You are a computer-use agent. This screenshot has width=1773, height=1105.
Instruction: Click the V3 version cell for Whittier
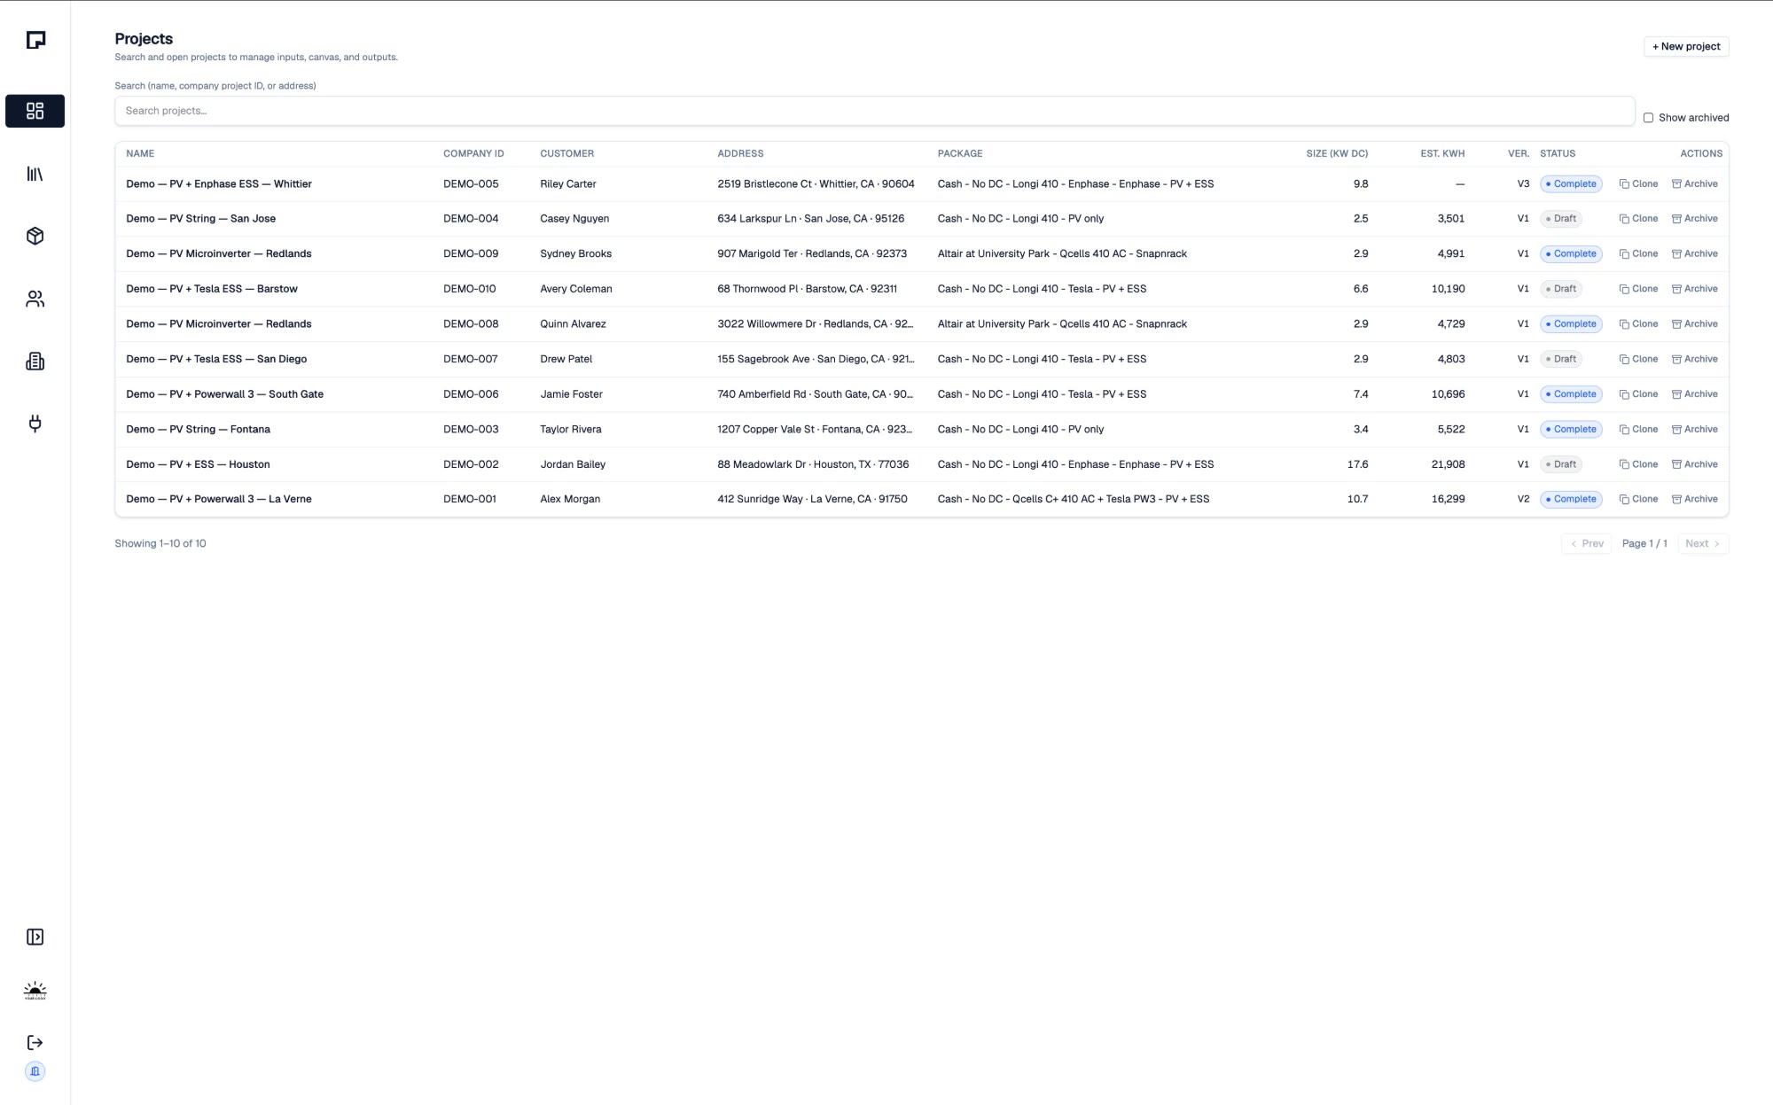pos(1523,183)
